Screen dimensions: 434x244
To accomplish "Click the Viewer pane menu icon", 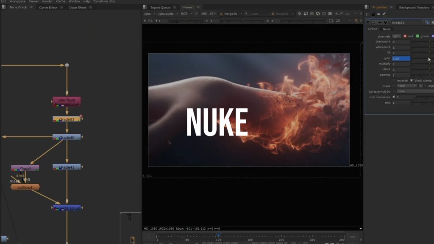I will pyautogui.click(x=145, y=7).
